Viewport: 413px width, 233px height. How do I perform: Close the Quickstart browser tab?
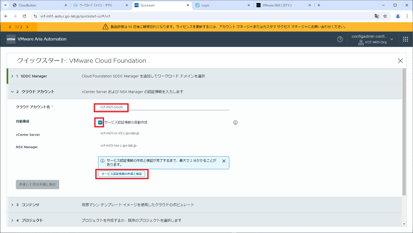tap(188, 5)
